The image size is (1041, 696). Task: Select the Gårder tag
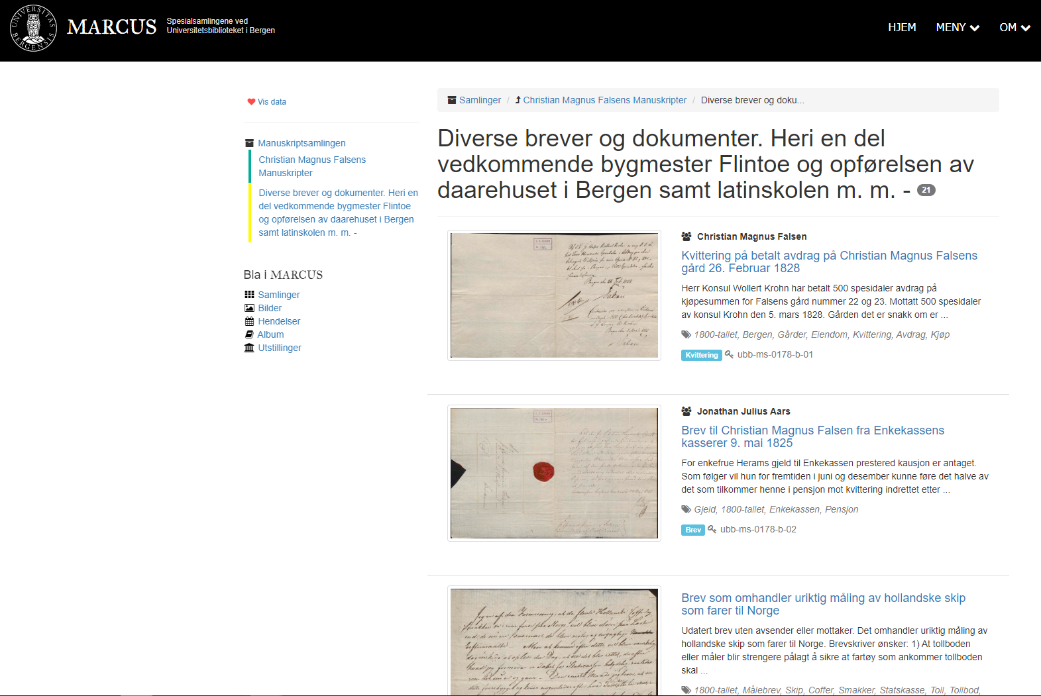click(x=792, y=334)
